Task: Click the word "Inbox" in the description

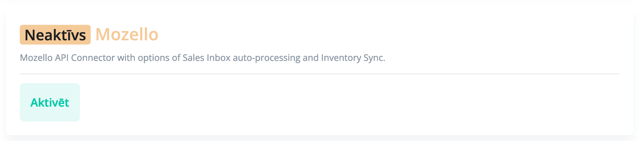Action: point(219,58)
